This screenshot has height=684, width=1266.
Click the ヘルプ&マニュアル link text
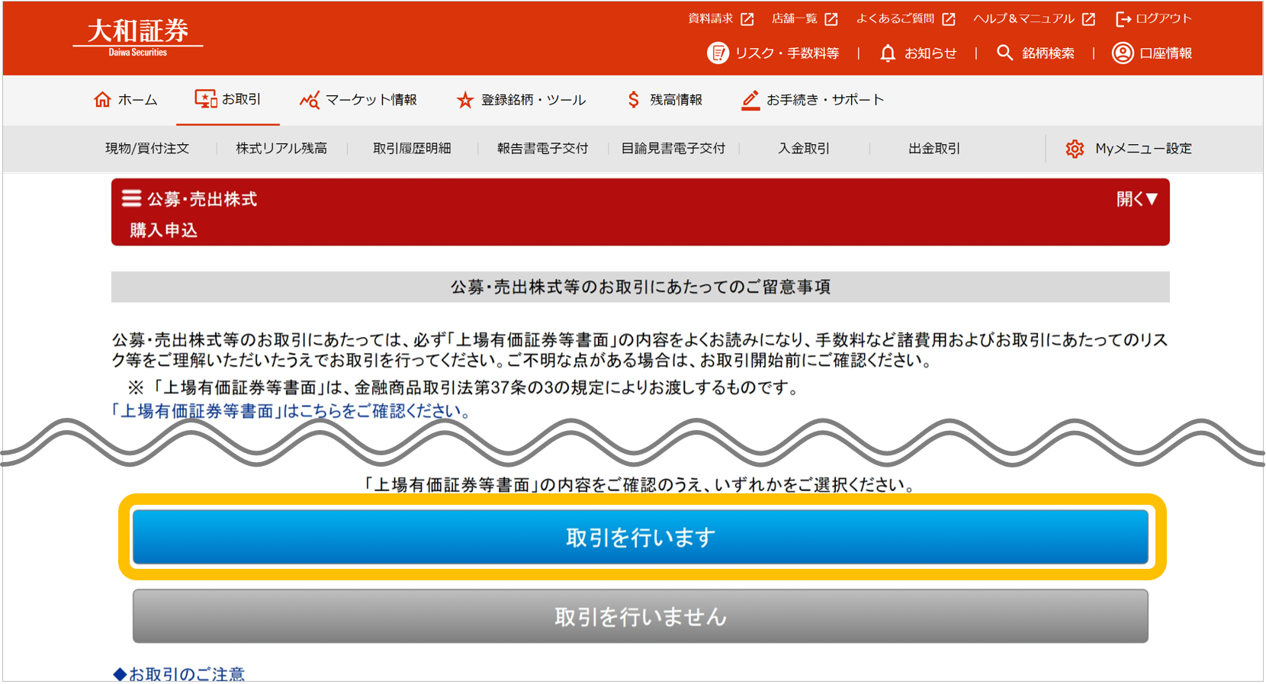pyautogui.click(x=1023, y=19)
